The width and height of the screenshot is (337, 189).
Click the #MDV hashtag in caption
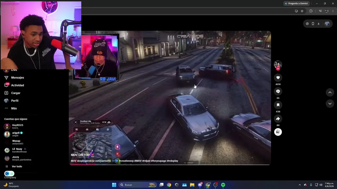coord(138,161)
